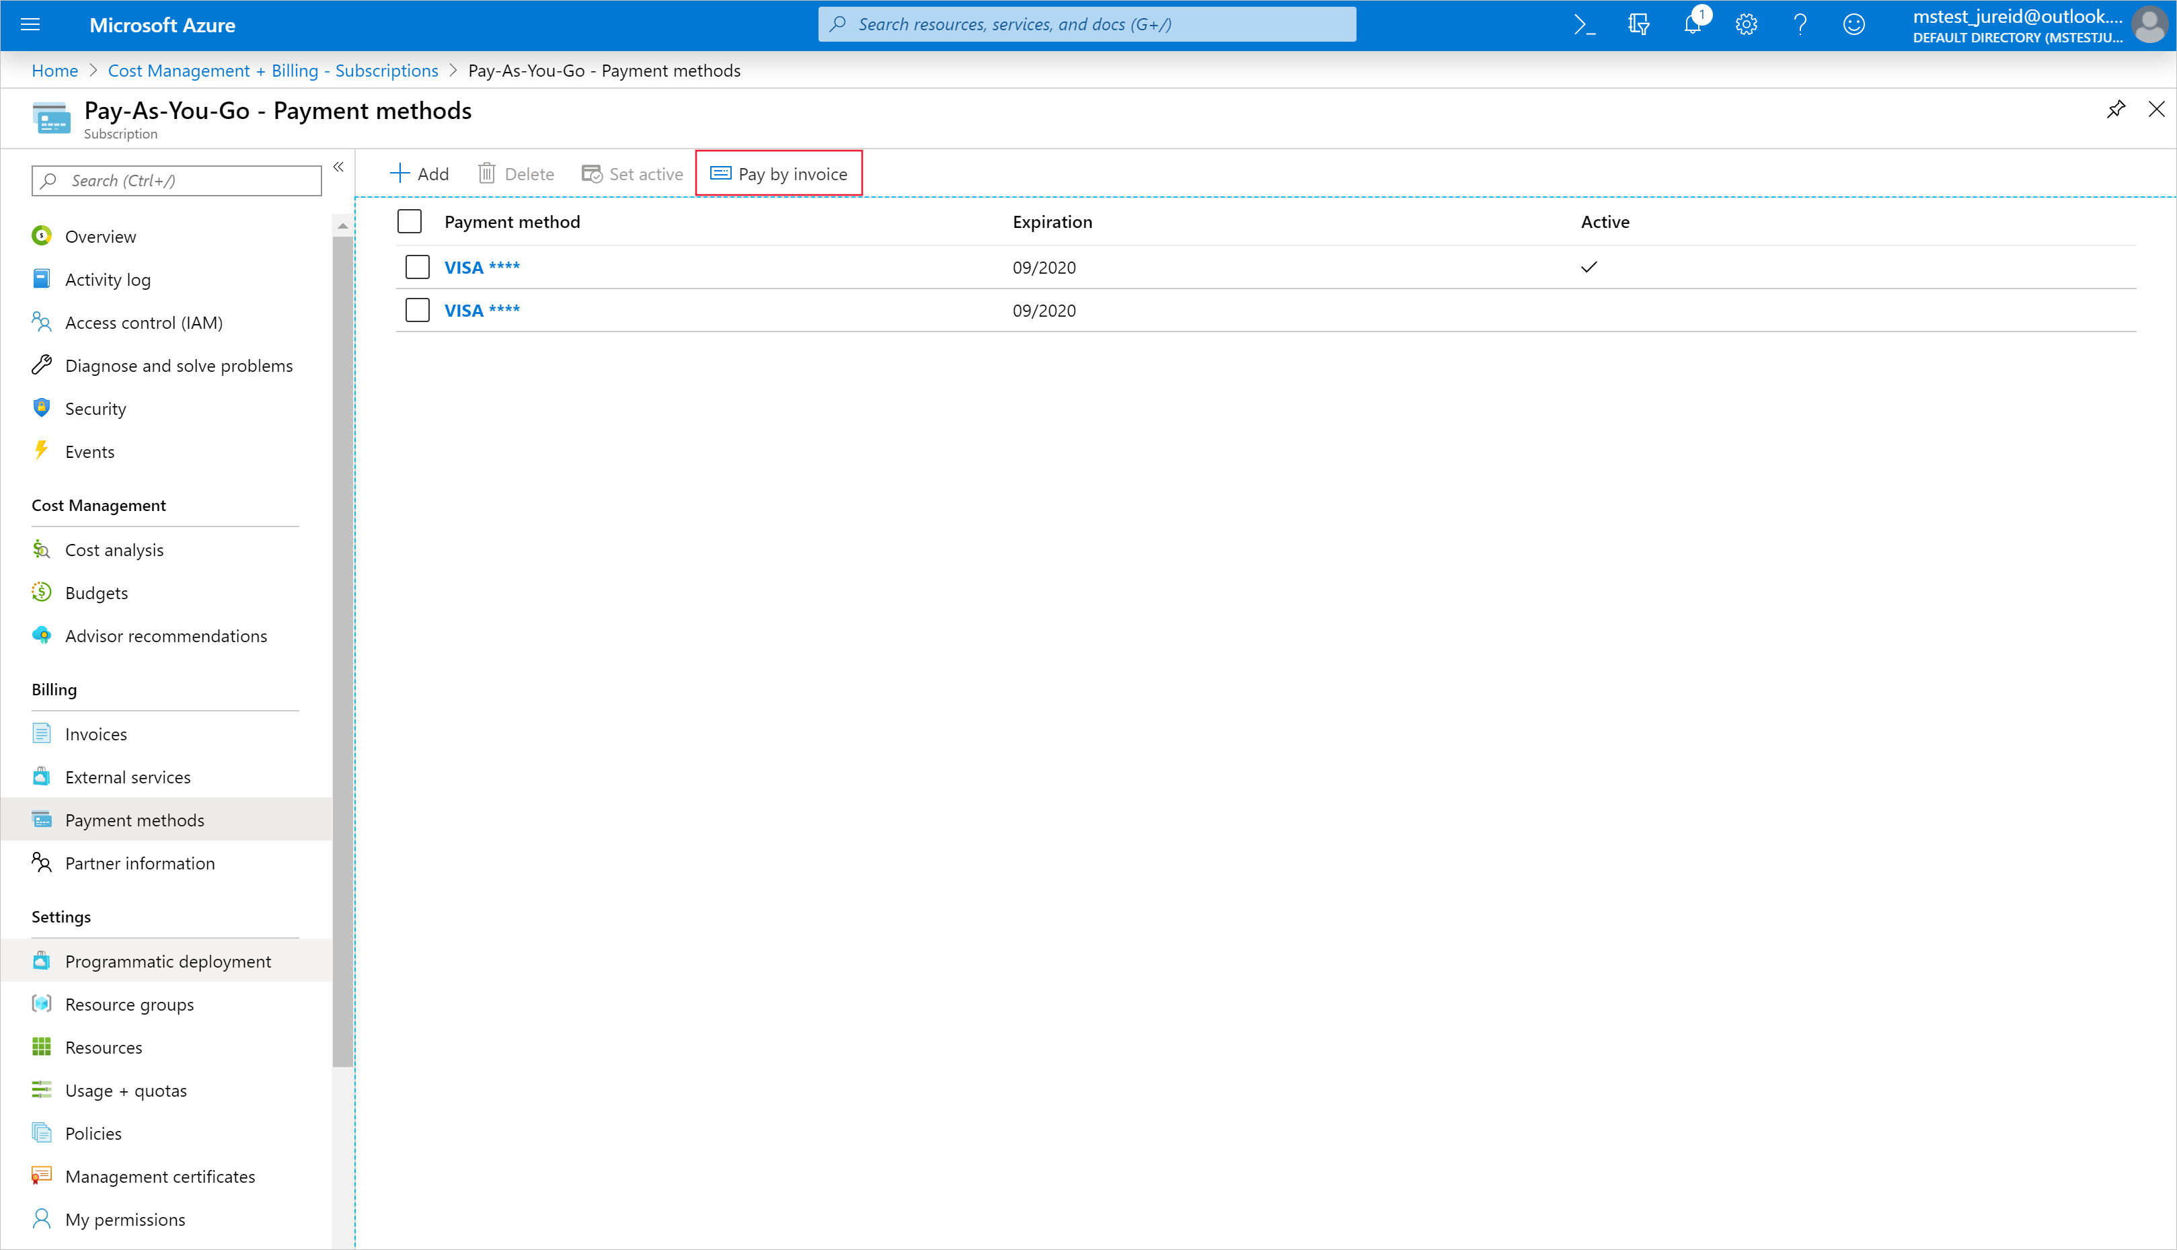The width and height of the screenshot is (2177, 1250).
Task: Collapse the left sidebar menu
Action: pos(338,167)
